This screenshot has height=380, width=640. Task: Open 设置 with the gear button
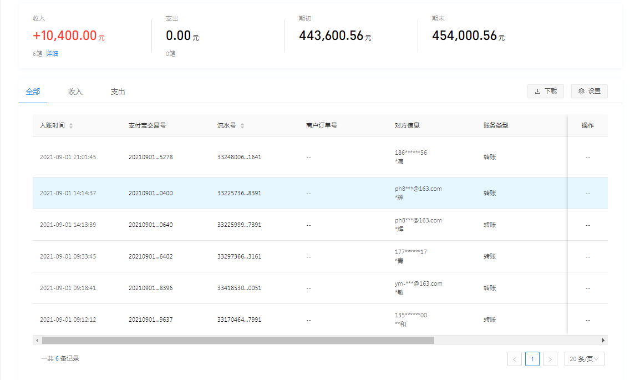589,92
